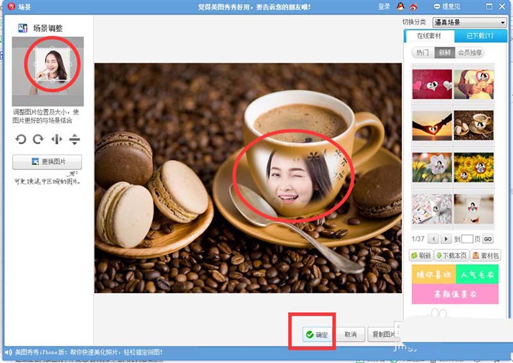Image resolution: width=513 pixels, height=363 pixels.
Task: Go to previous material page arrow
Action: (433, 239)
